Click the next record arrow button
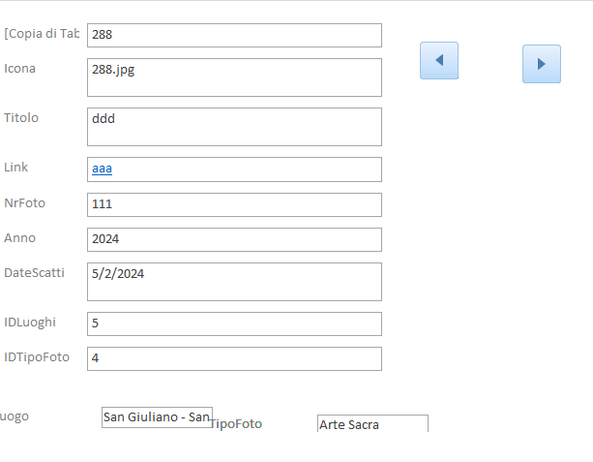The width and height of the screenshot is (593, 462). (x=541, y=63)
